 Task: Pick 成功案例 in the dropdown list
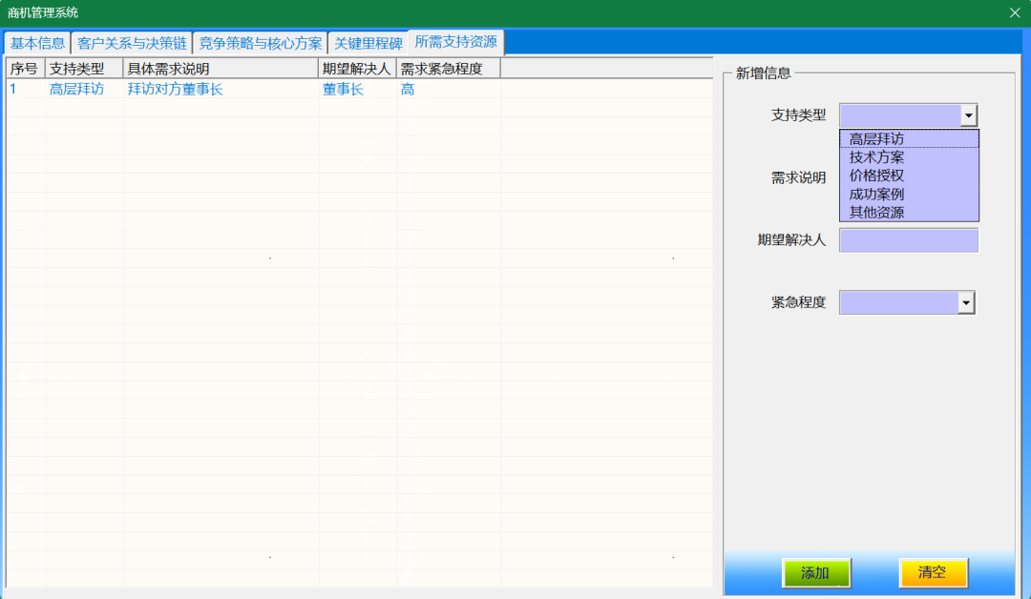point(910,194)
